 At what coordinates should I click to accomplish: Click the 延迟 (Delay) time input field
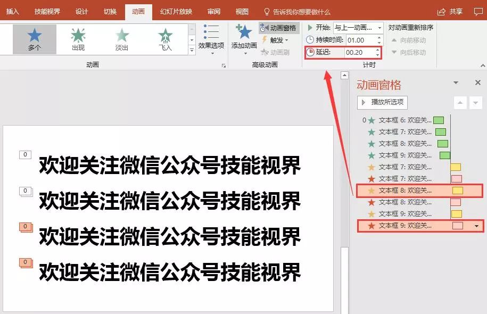(359, 52)
